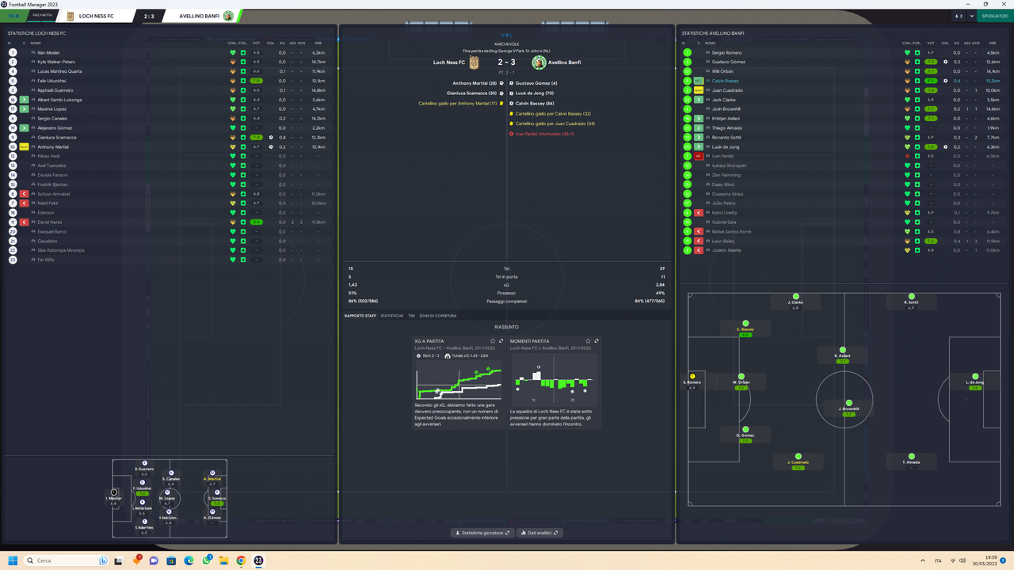Click condition heart icon for Sergio Romero
The image size is (1014, 570).
tap(907, 52)
